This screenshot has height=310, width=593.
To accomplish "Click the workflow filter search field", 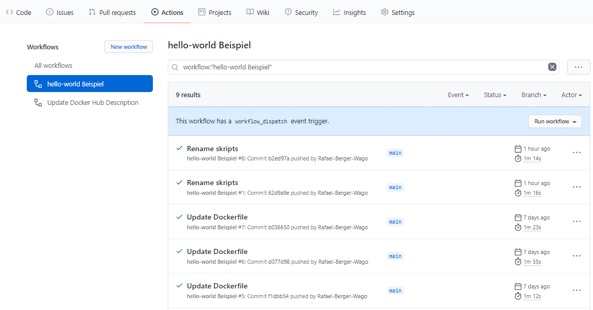I will (x=360, y=67).
